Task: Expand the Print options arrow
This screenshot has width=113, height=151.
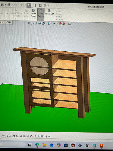Action: tap(12, 5)
